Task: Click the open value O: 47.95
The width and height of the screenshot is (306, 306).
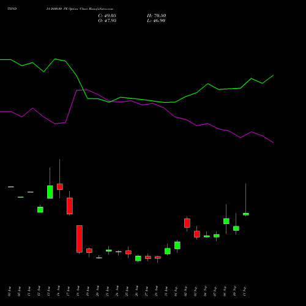Action: pyautogui.click(x=107, y=21)
